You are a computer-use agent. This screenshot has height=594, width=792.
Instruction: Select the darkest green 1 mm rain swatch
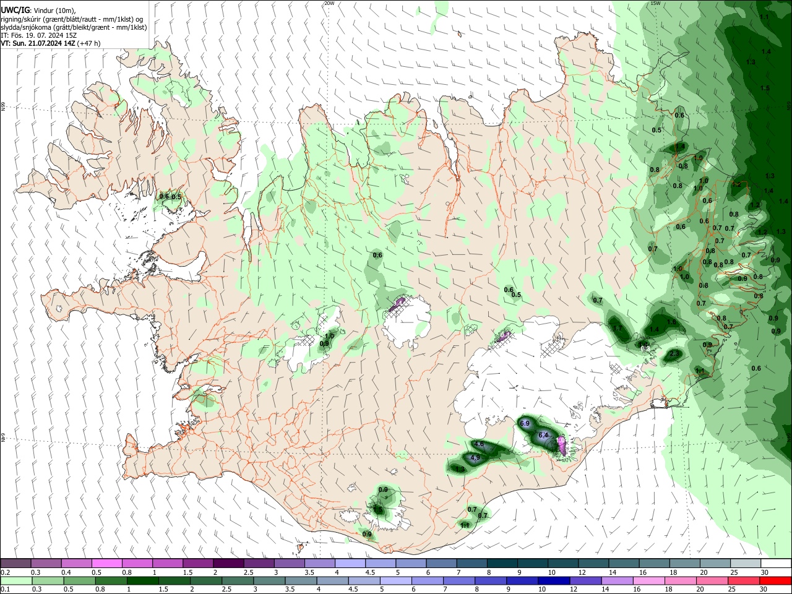pyautogui.click(x=142, y=580)
